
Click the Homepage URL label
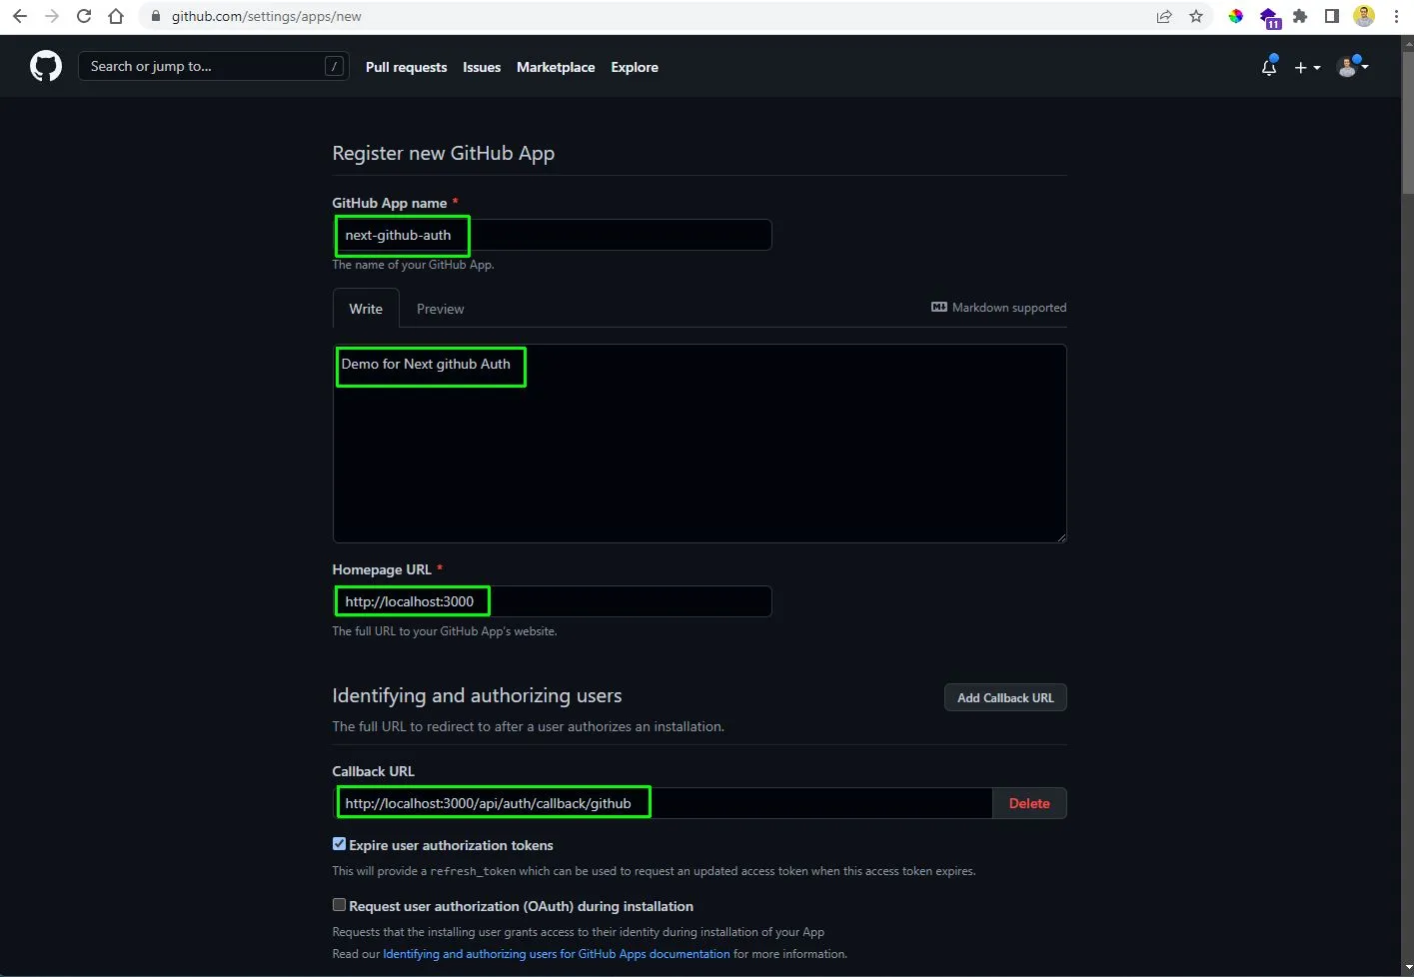click(x=382, y=569)
